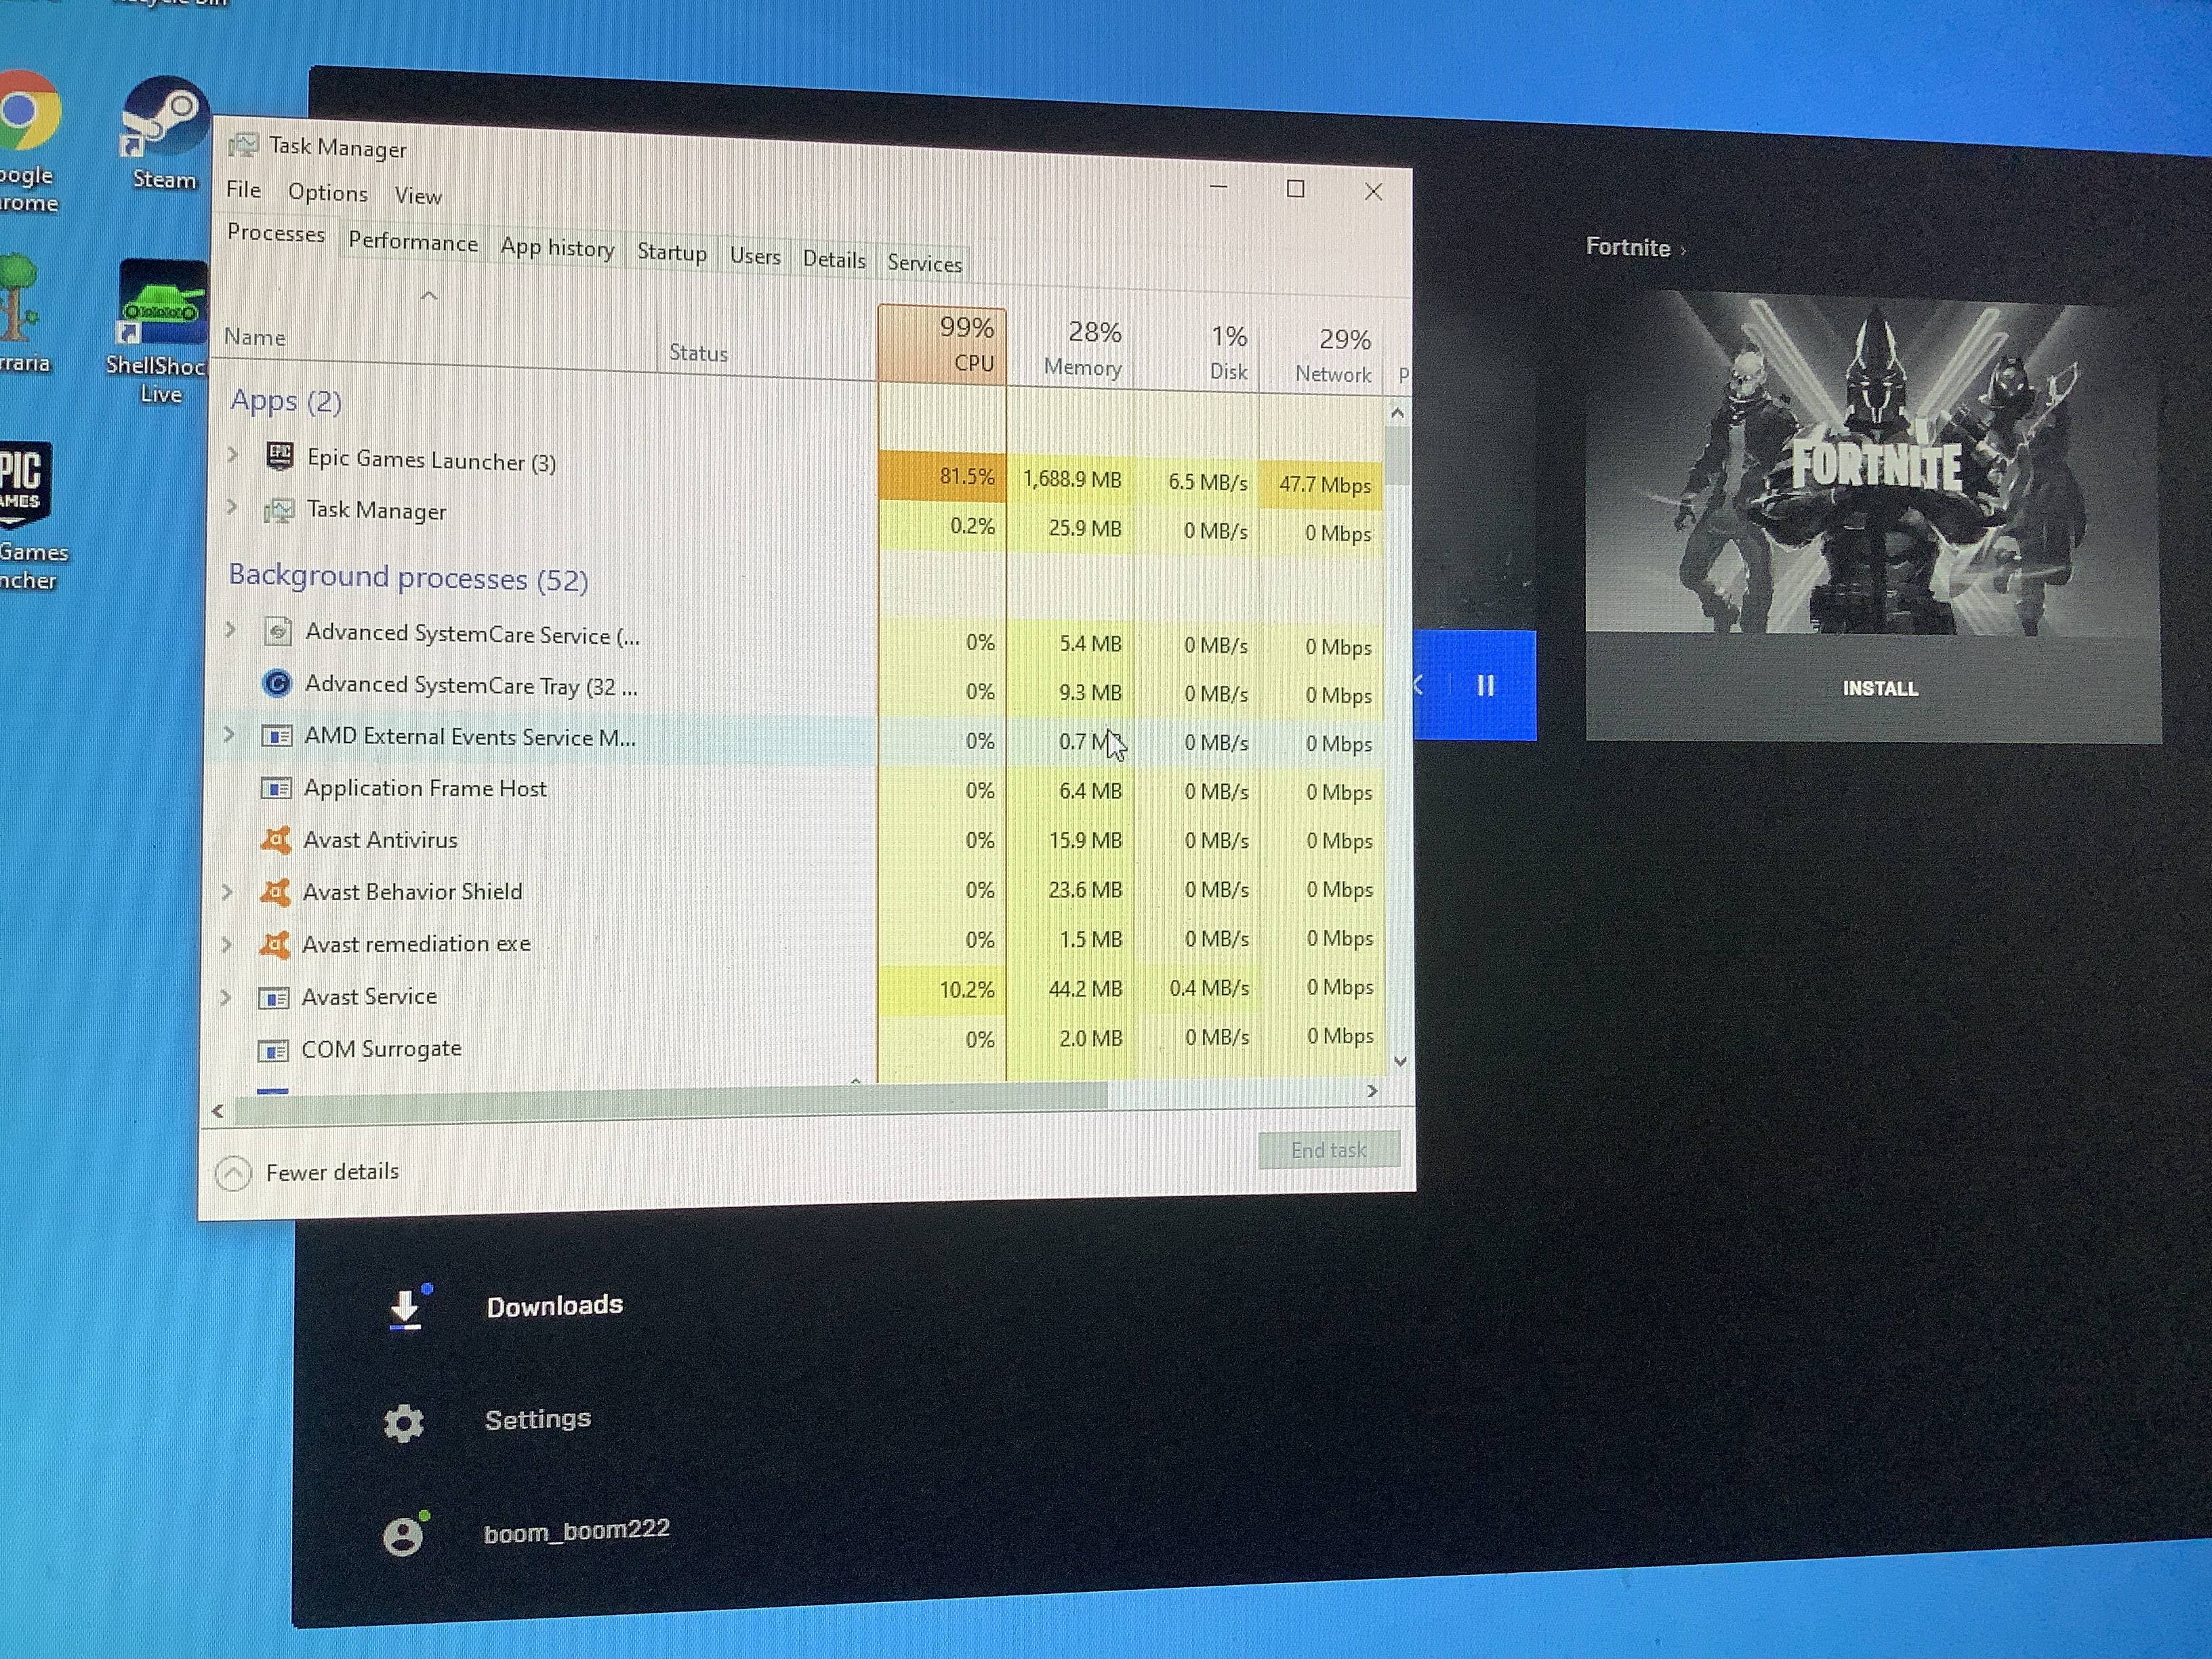Pause the download in Epic Games Launcher
2212x1659 pixels.
(1486, 685)
